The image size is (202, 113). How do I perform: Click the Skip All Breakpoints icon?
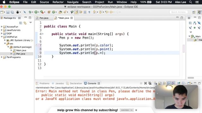pyautogui.click(x=25, y=12)
